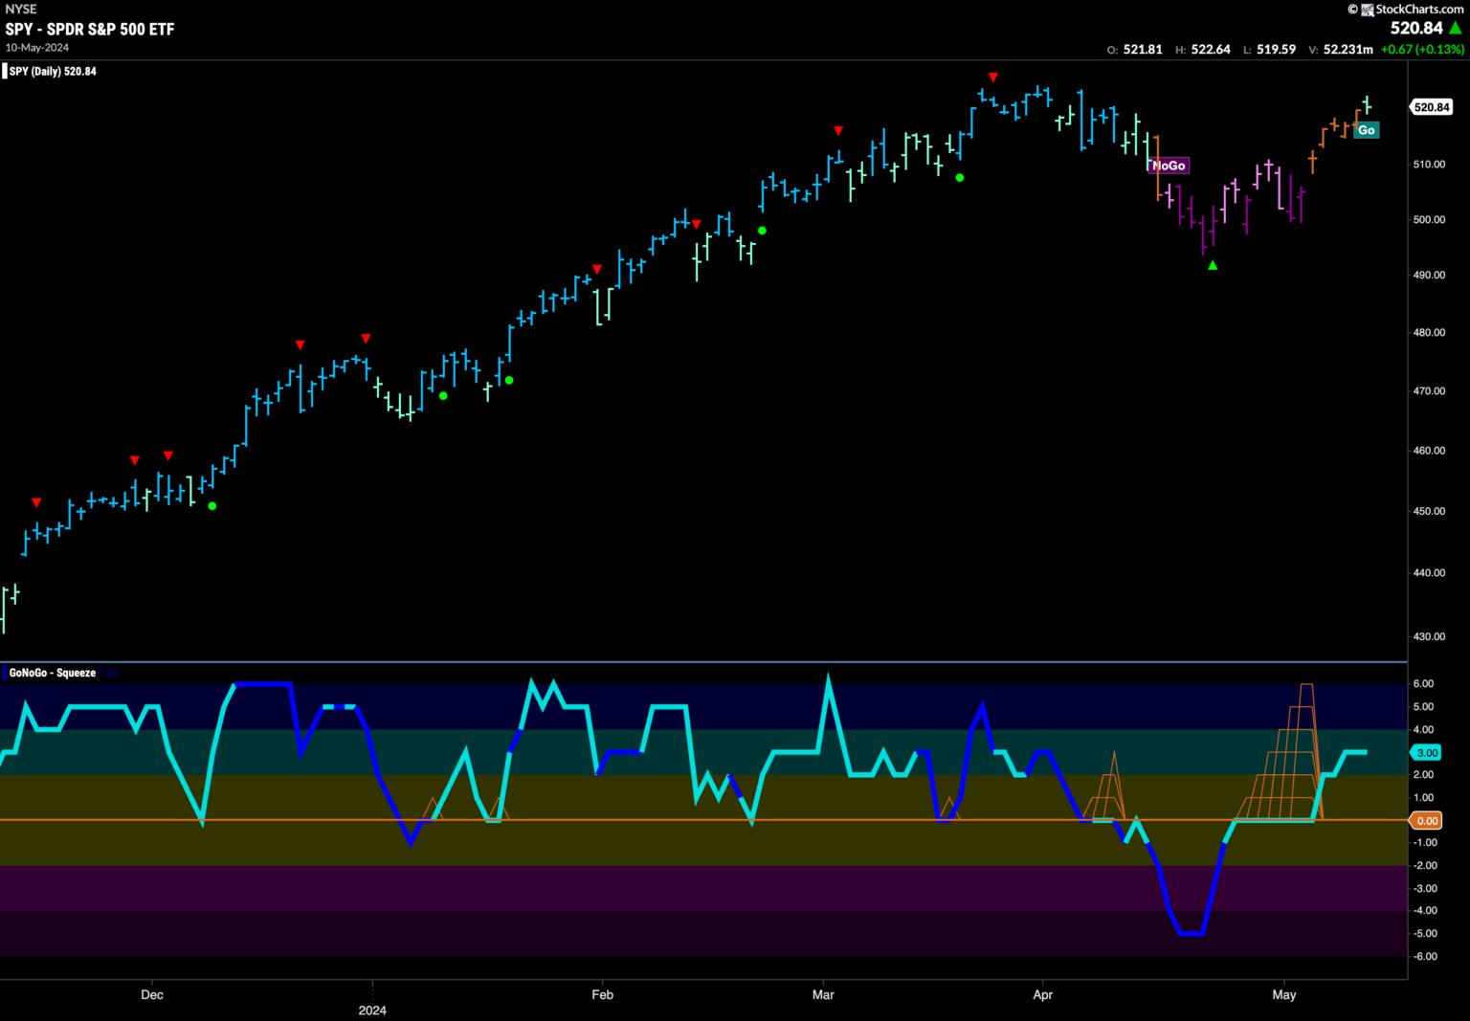
Task: Click the green up triangle below the April low
Action: coord(1213,265)
